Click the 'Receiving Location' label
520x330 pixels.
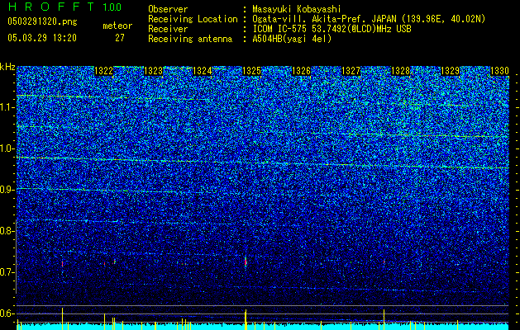click(x=193, y=19)
